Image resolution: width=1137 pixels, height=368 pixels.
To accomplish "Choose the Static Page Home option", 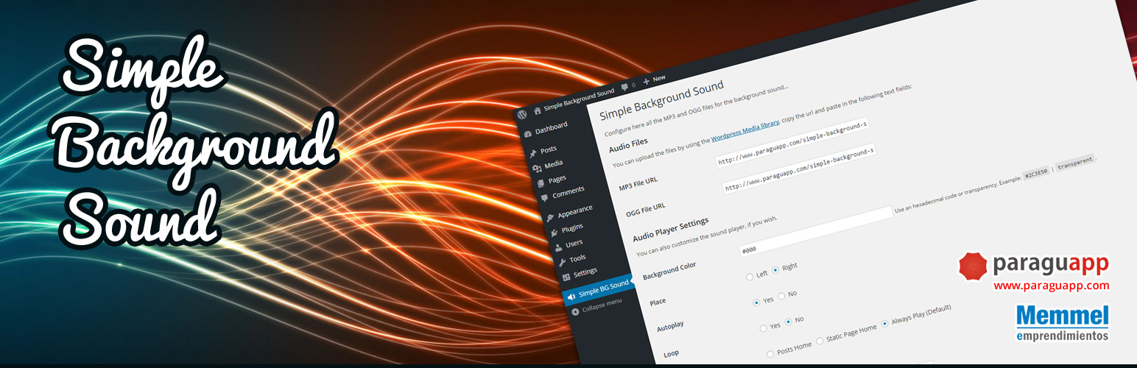I will [820, 341].
